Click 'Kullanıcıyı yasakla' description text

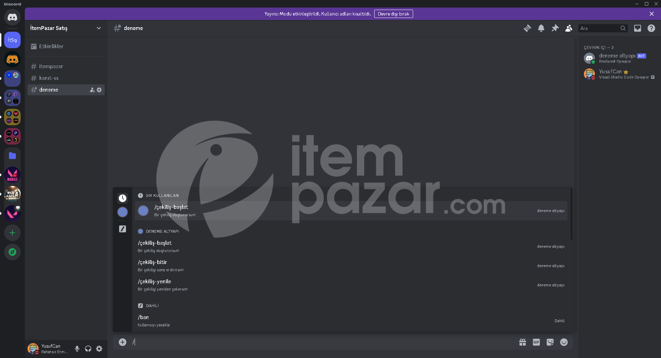click(154, 325)
